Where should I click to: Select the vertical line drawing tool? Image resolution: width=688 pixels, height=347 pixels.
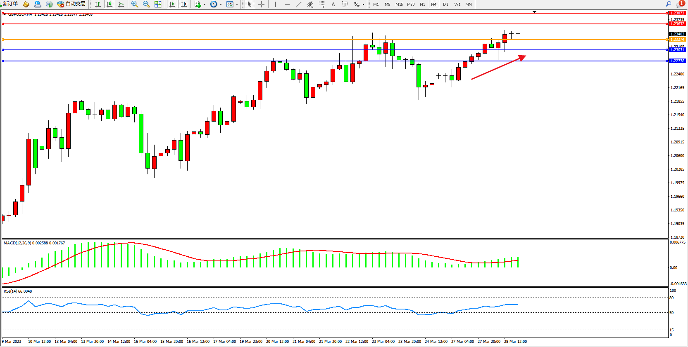tap(275, 4)
